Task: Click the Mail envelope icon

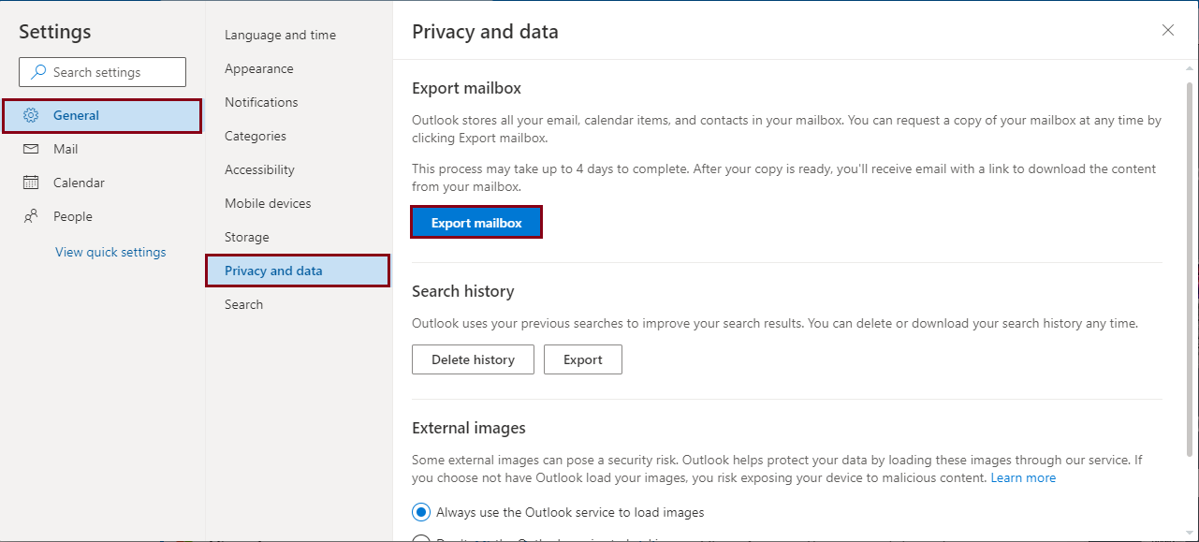Action: click(31, 149)
